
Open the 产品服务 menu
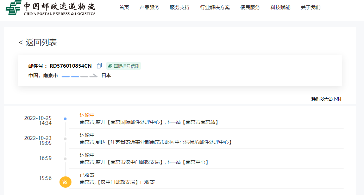click(149, 7)
